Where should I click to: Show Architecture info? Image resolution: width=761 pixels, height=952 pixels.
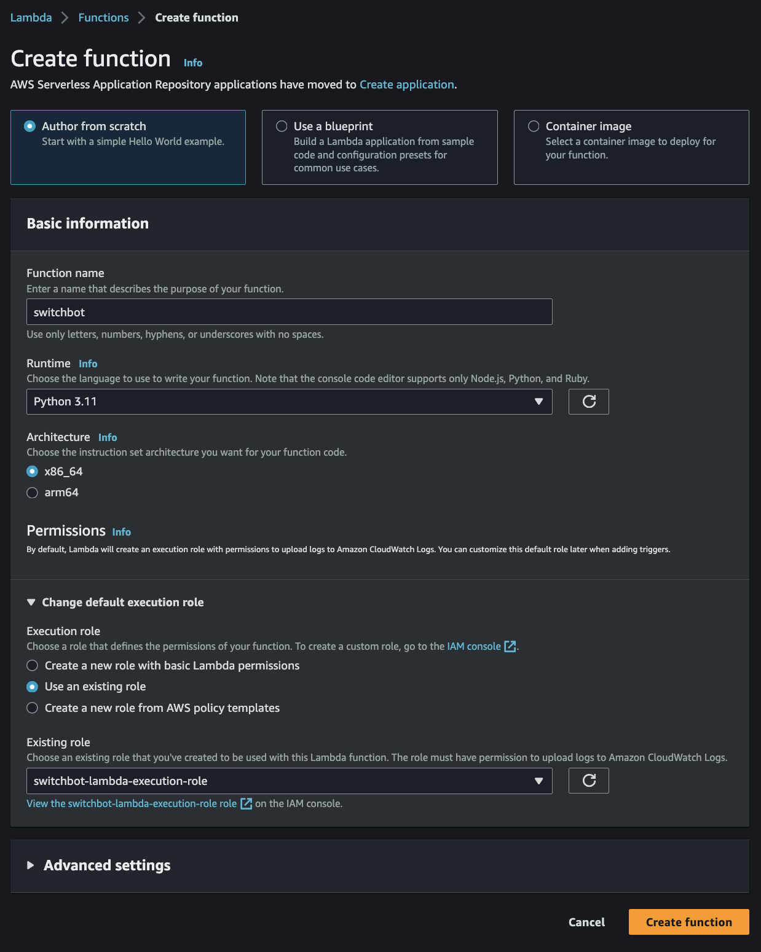(x=108, y=437)
